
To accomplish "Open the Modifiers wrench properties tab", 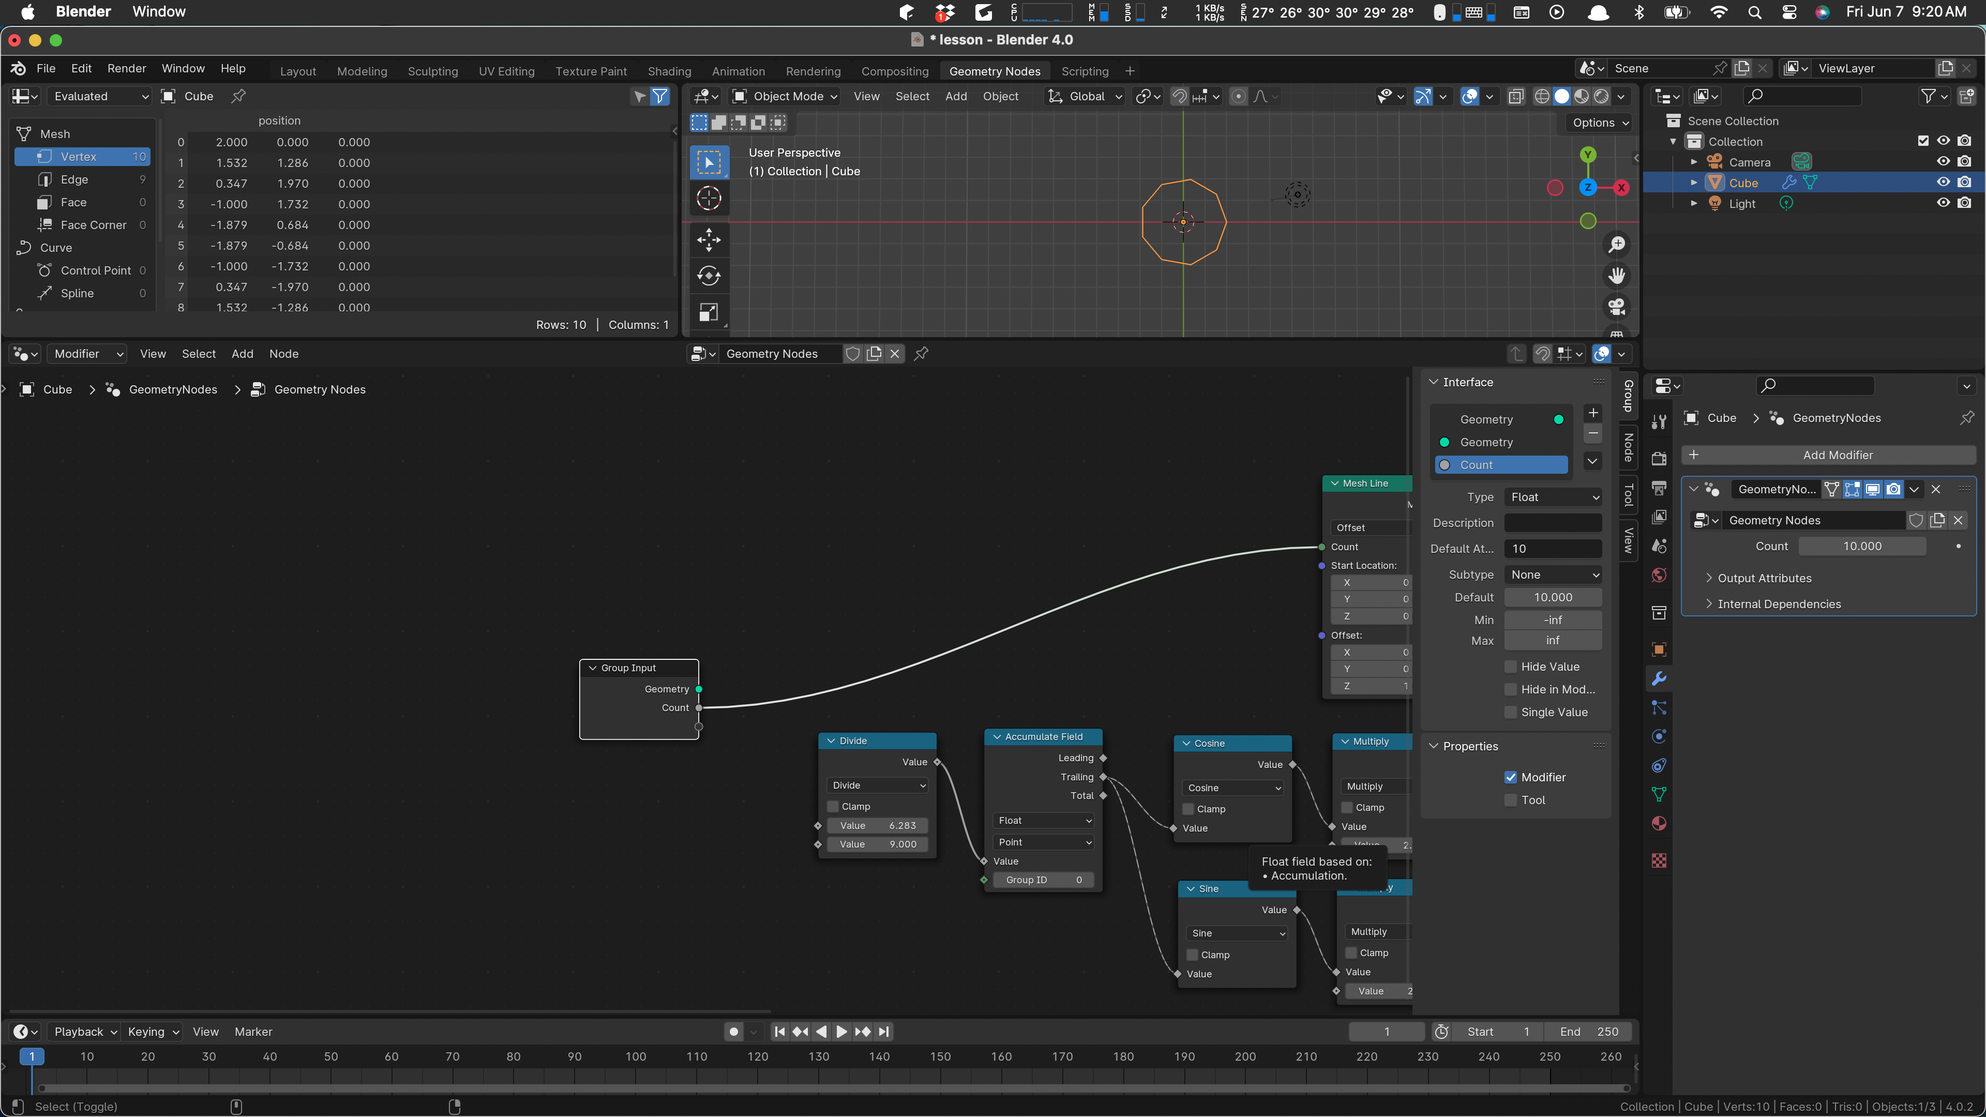I will click(x=1659, y=678).
